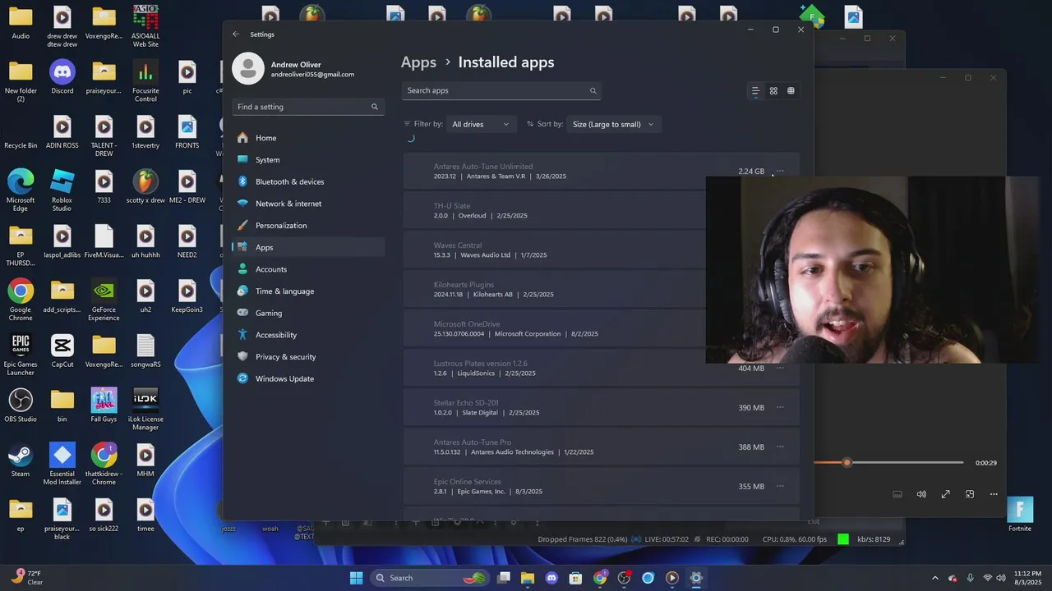Select the Discord desktop shortcut
1052x591 pixels.
[62, 77]
